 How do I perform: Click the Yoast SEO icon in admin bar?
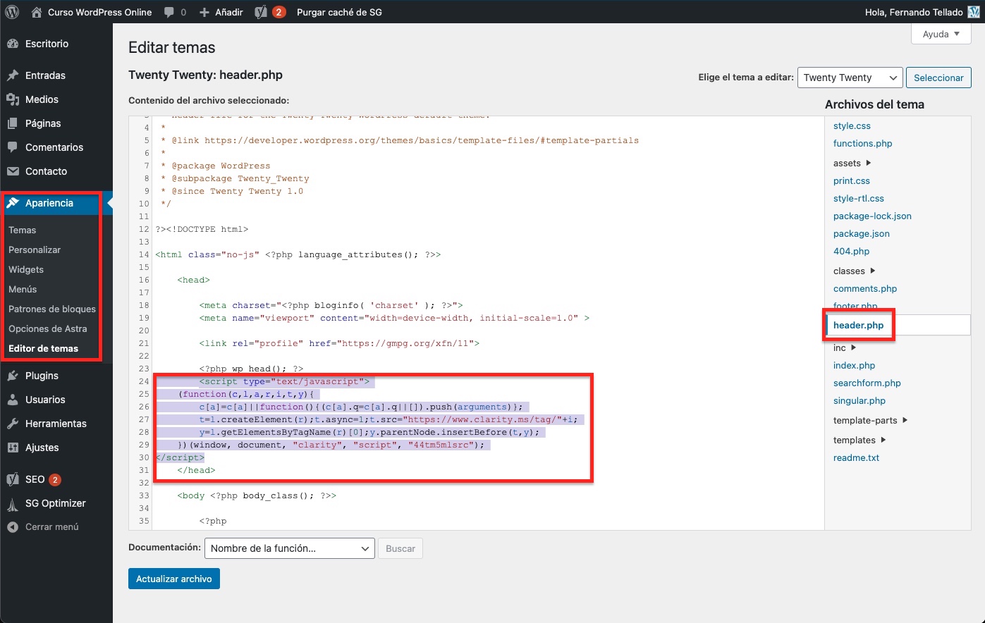pos(260,12)
